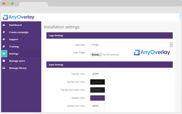Click the Manage library image icon
This screenshot has height=114, width=182.
pos(4,68)
